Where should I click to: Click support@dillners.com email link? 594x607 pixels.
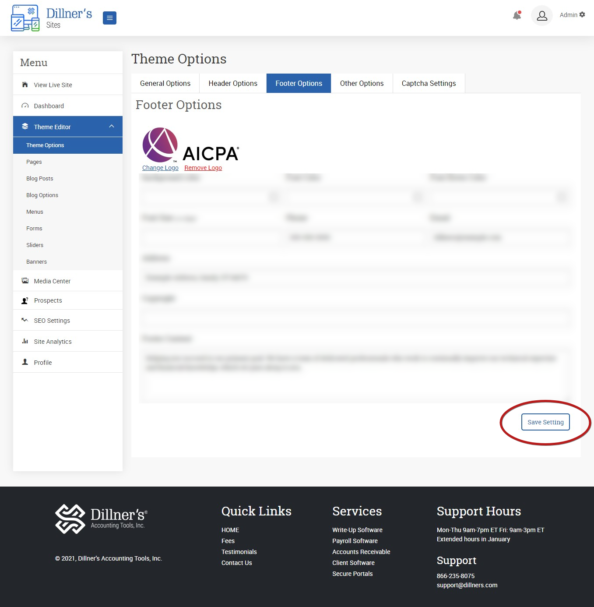click(x=467, y=585)
